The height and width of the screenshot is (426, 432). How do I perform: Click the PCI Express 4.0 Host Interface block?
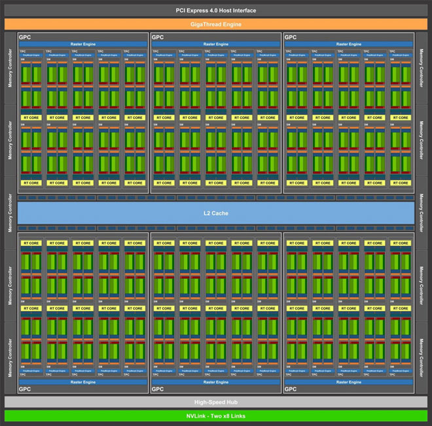[x=216, y=10]
